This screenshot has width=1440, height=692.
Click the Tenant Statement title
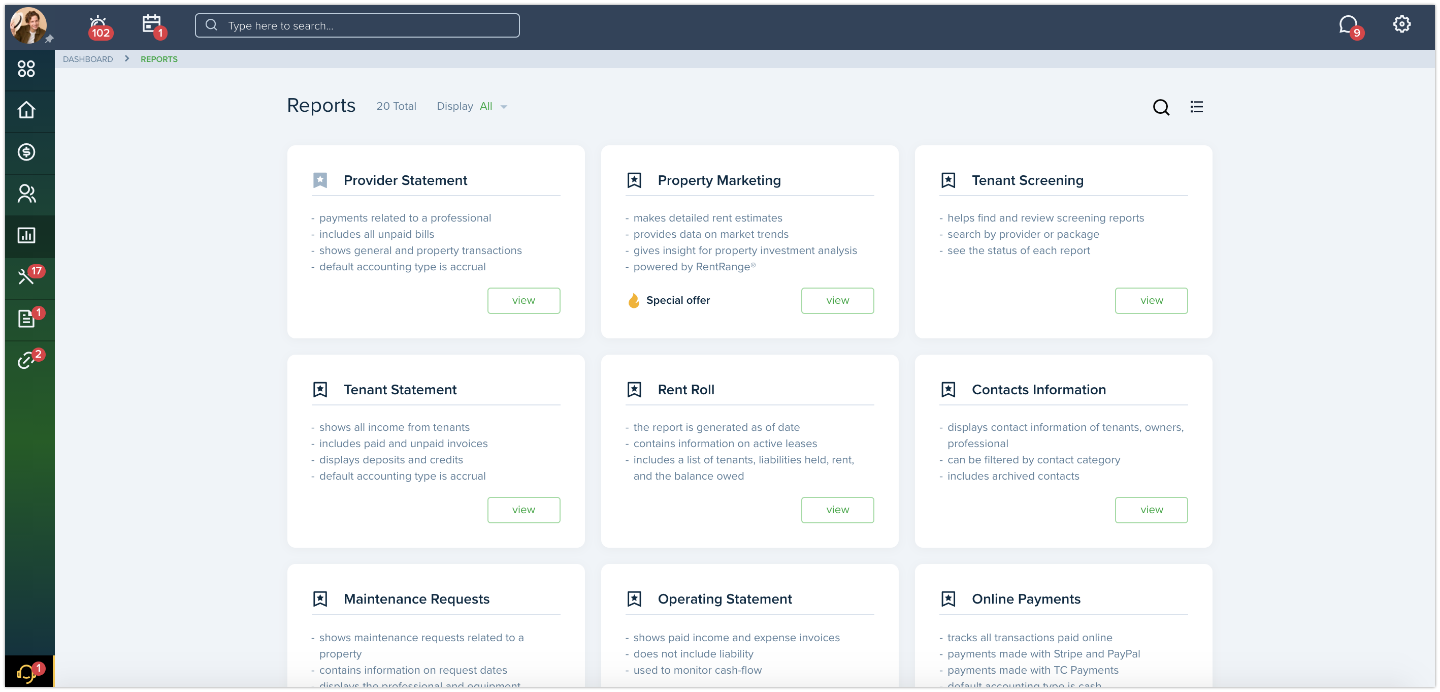[x=400, y=389]
